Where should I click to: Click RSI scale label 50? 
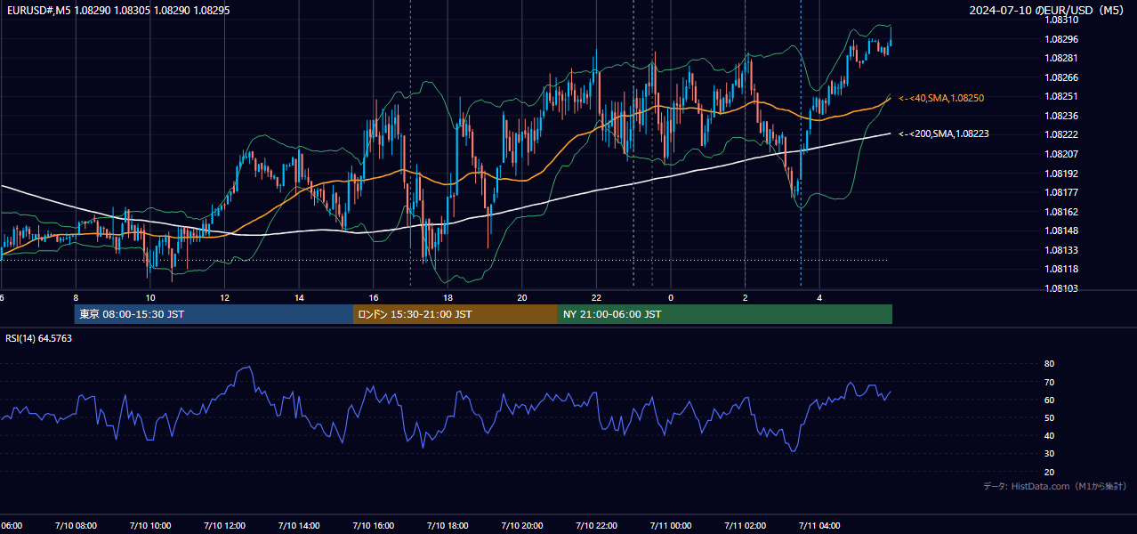[1049, 418]
